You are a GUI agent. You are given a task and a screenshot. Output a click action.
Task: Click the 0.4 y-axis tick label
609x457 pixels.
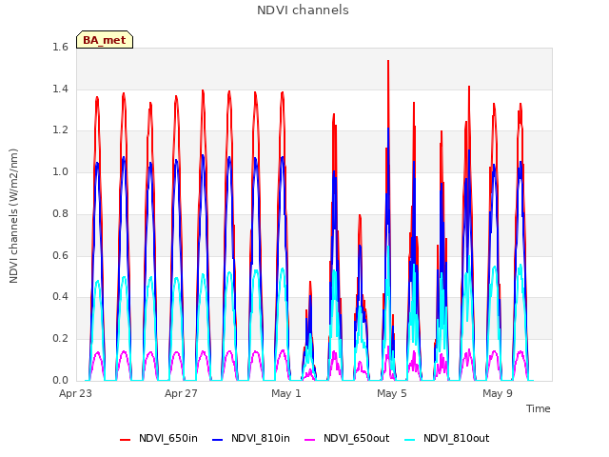pos(60,296)
